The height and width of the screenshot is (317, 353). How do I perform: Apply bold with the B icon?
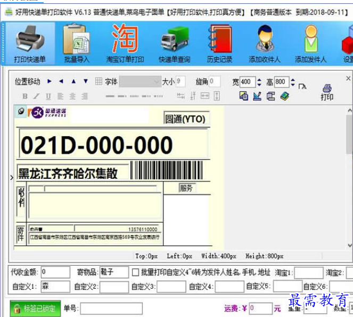coord(25,97)
